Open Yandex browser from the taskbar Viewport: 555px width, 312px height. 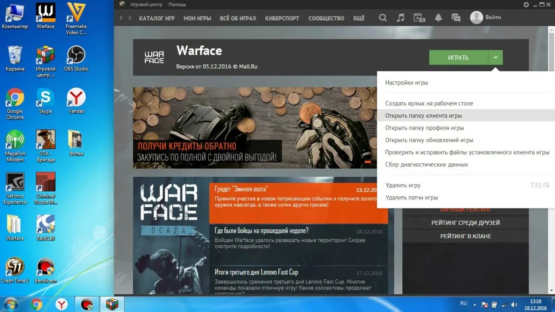pos(62,304)
